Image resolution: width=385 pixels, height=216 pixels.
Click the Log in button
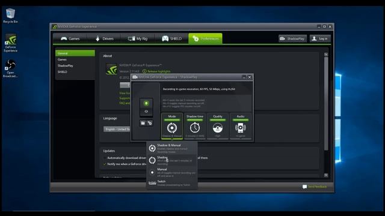point(320,38)
